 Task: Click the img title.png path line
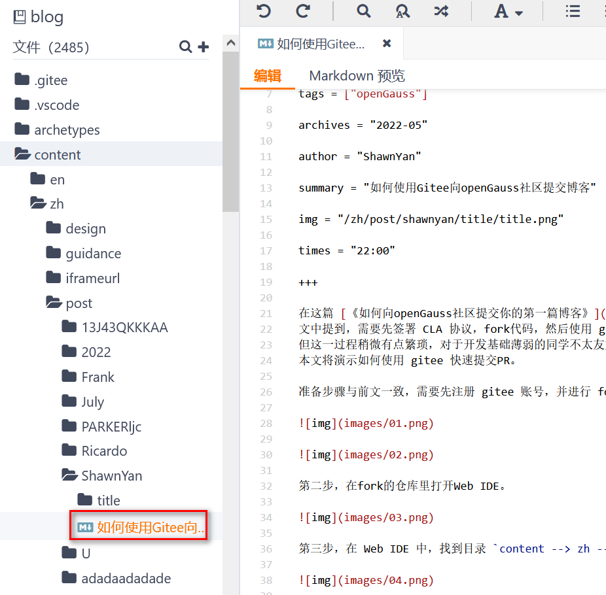click(431, 219)
